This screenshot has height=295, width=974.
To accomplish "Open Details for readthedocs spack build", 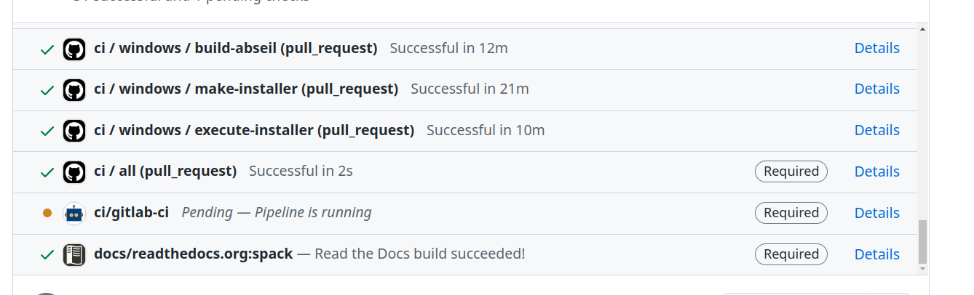I will 876,254.
